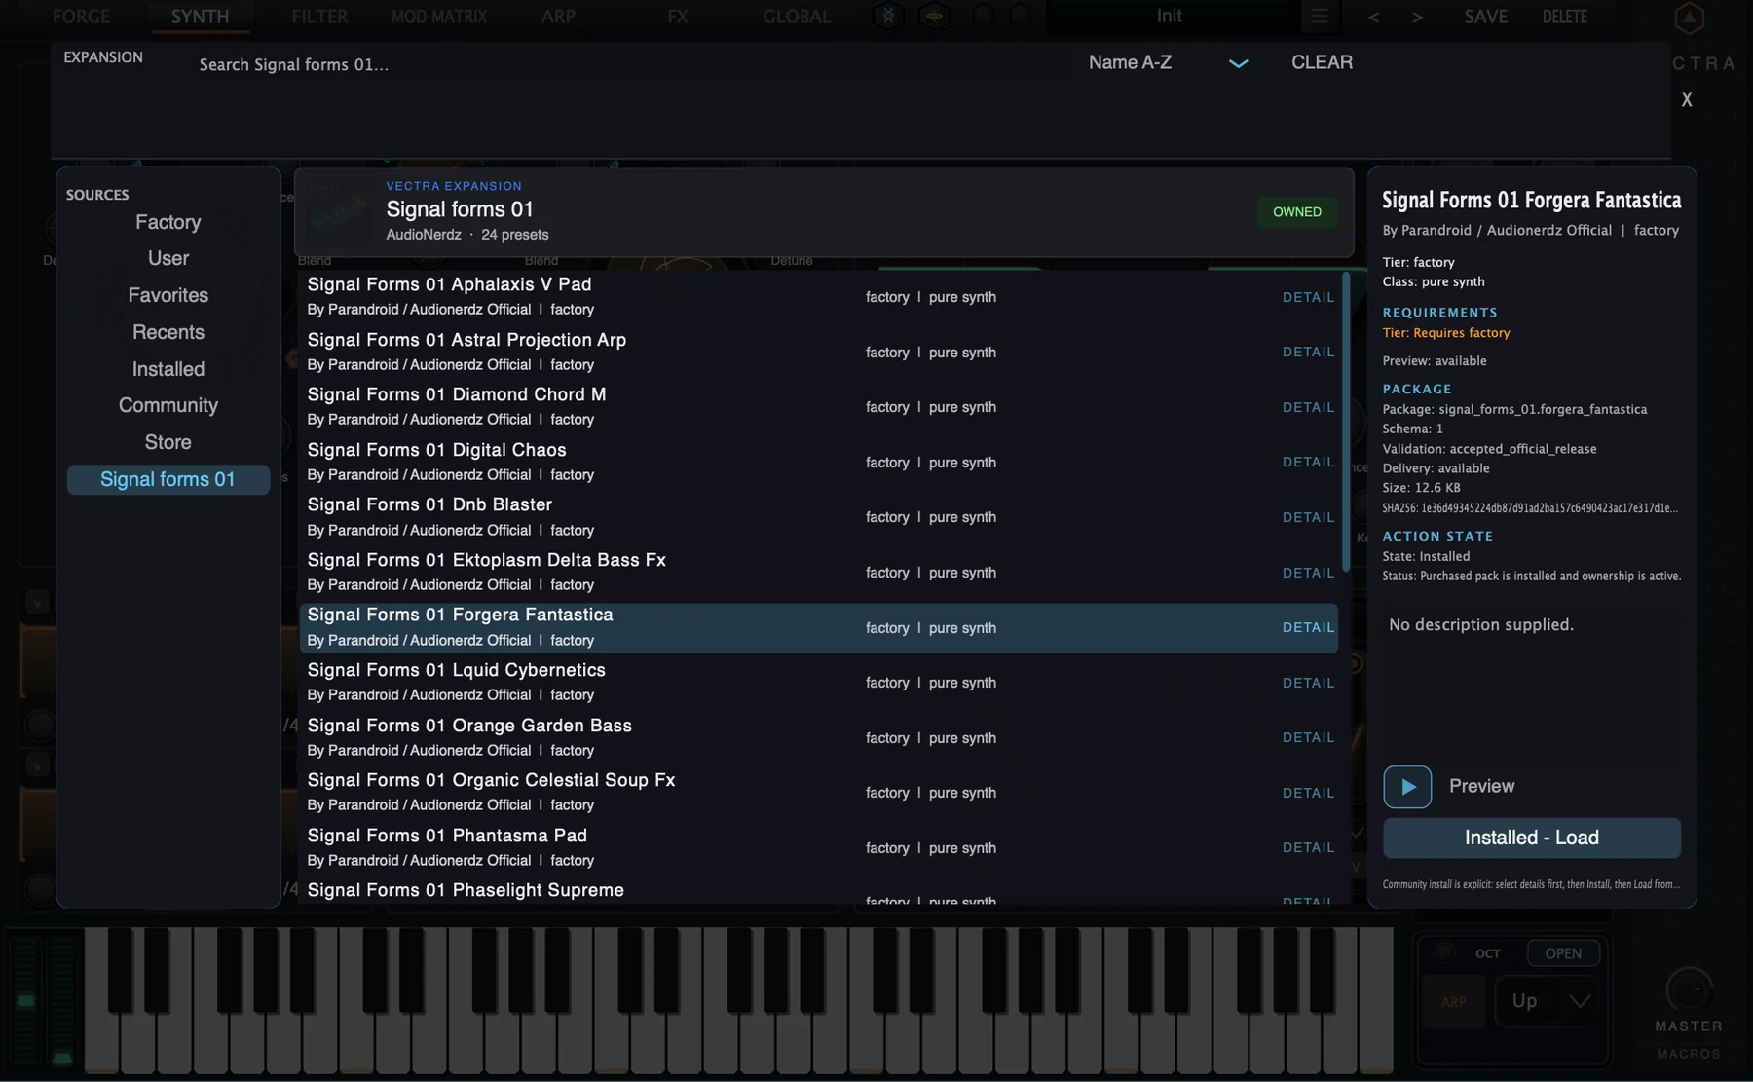Select preset Signal Forms 01 Ektoplasm Delta Bass Fx
This screenshot has height=1082, width=1753.
tap(819, 572)
